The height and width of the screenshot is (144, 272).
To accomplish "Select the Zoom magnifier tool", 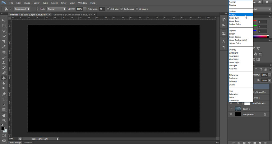I will [x=4, y=120].
